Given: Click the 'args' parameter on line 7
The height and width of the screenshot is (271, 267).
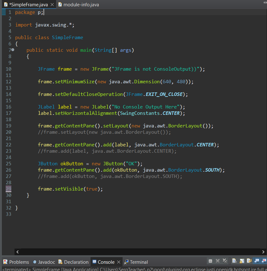Looking at the screenshot, I should click(x=125, y=50).
